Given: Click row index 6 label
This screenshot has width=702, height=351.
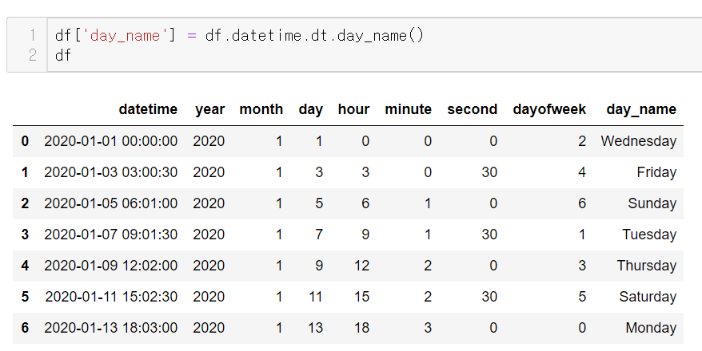Looking at the screenshot, I should (x=25, y=328).
